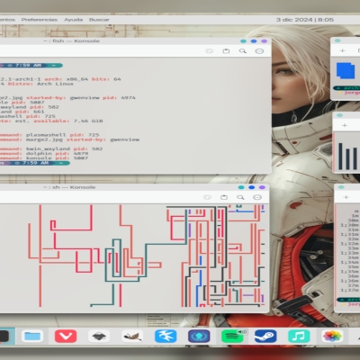Screen dimensions: 360x360
Task: Click the teal button on top-right window titlebar
Action: (x=337, y=40)
